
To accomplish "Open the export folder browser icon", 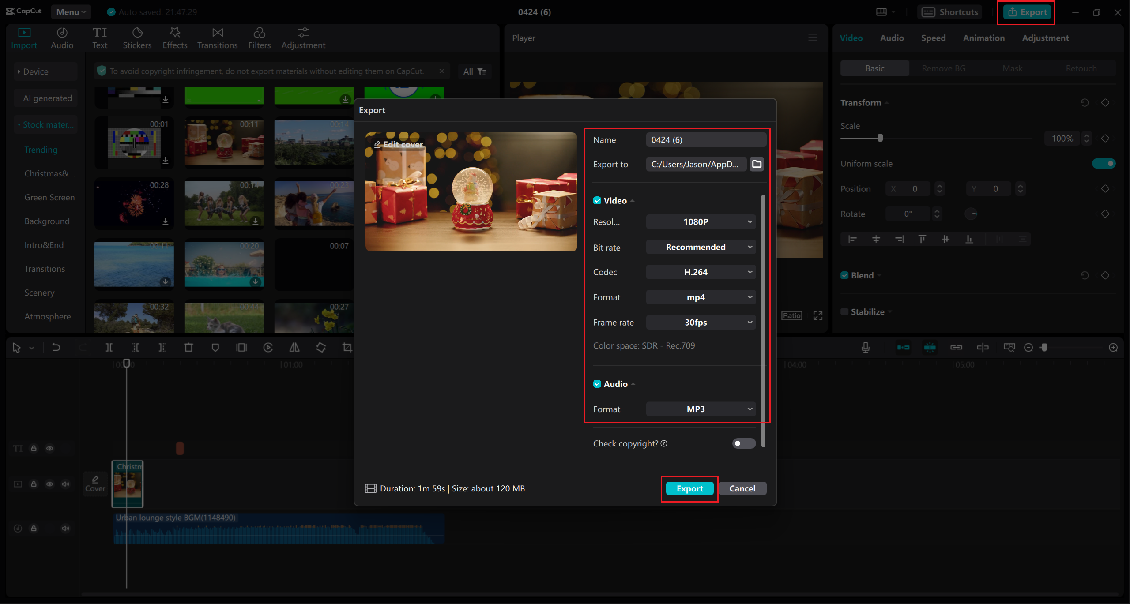I will click(x=757, y=164).
